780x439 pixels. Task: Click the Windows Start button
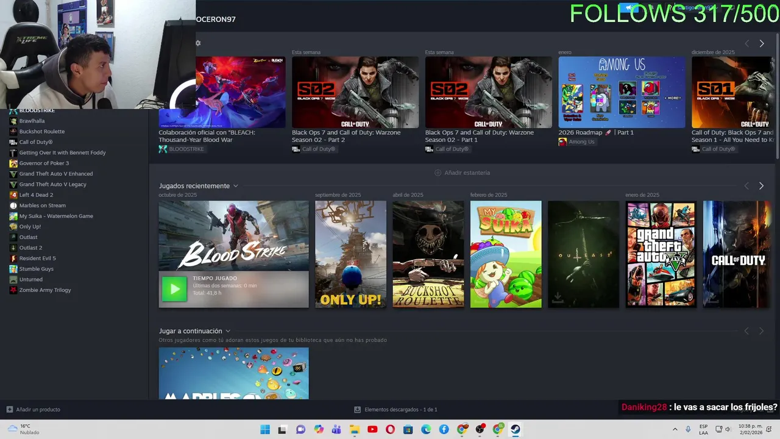tap(265, 429)
